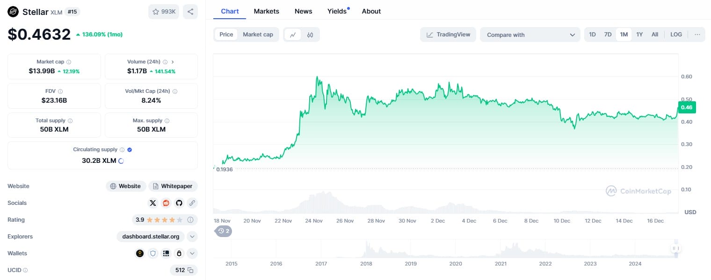Viewport: 711px width, 280px height.
Task: Click the $1.17B volume value
Action: [x=137, y=71]
